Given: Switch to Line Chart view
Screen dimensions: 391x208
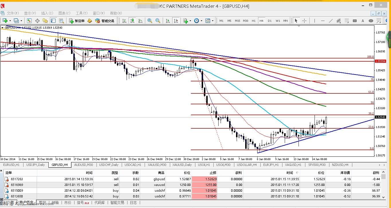Looking at the screenshot, I should [140, 21].
